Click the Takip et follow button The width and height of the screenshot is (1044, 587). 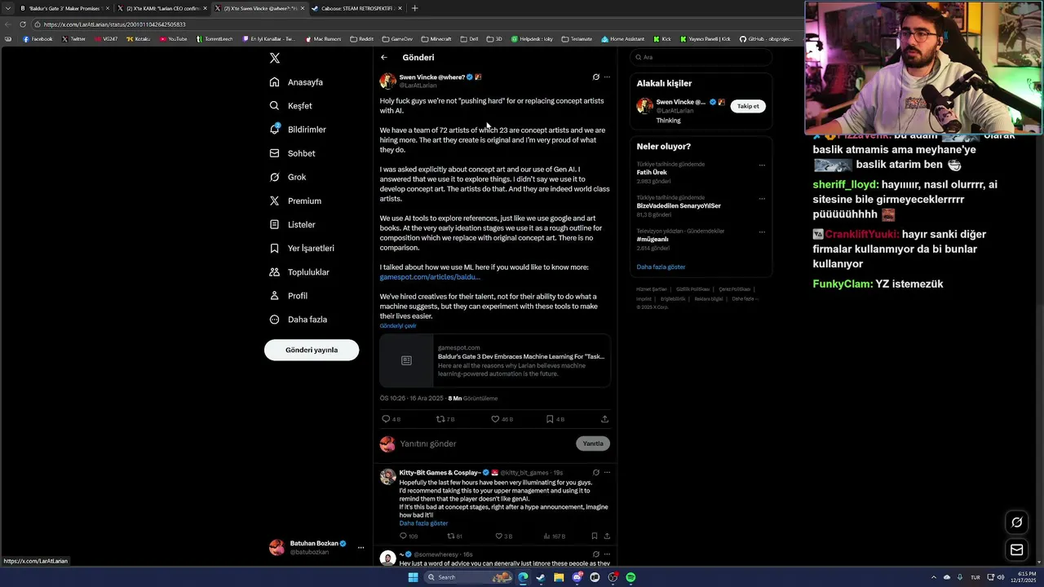(x=748, y=106)
